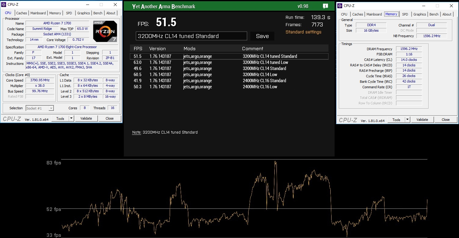Open SPD tab in left CPU-Z window

(69, 13)
